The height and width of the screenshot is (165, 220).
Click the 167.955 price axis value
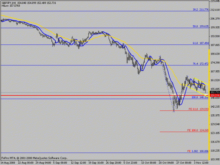tap(215, 71)
